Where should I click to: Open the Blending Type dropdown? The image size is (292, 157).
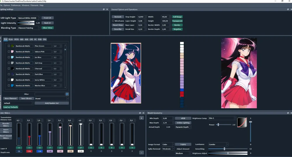click(x=29, y=28)
